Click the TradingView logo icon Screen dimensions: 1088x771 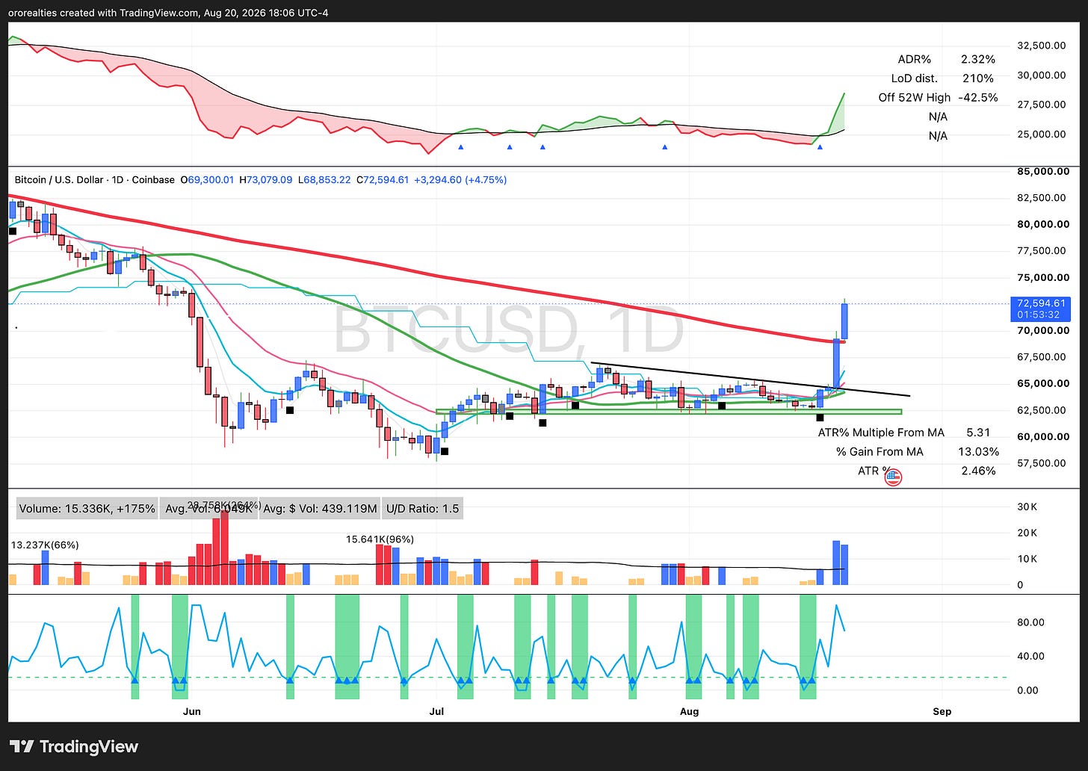point(22,746)
